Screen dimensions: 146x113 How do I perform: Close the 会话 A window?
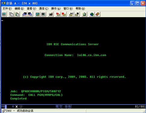[143, 3]
